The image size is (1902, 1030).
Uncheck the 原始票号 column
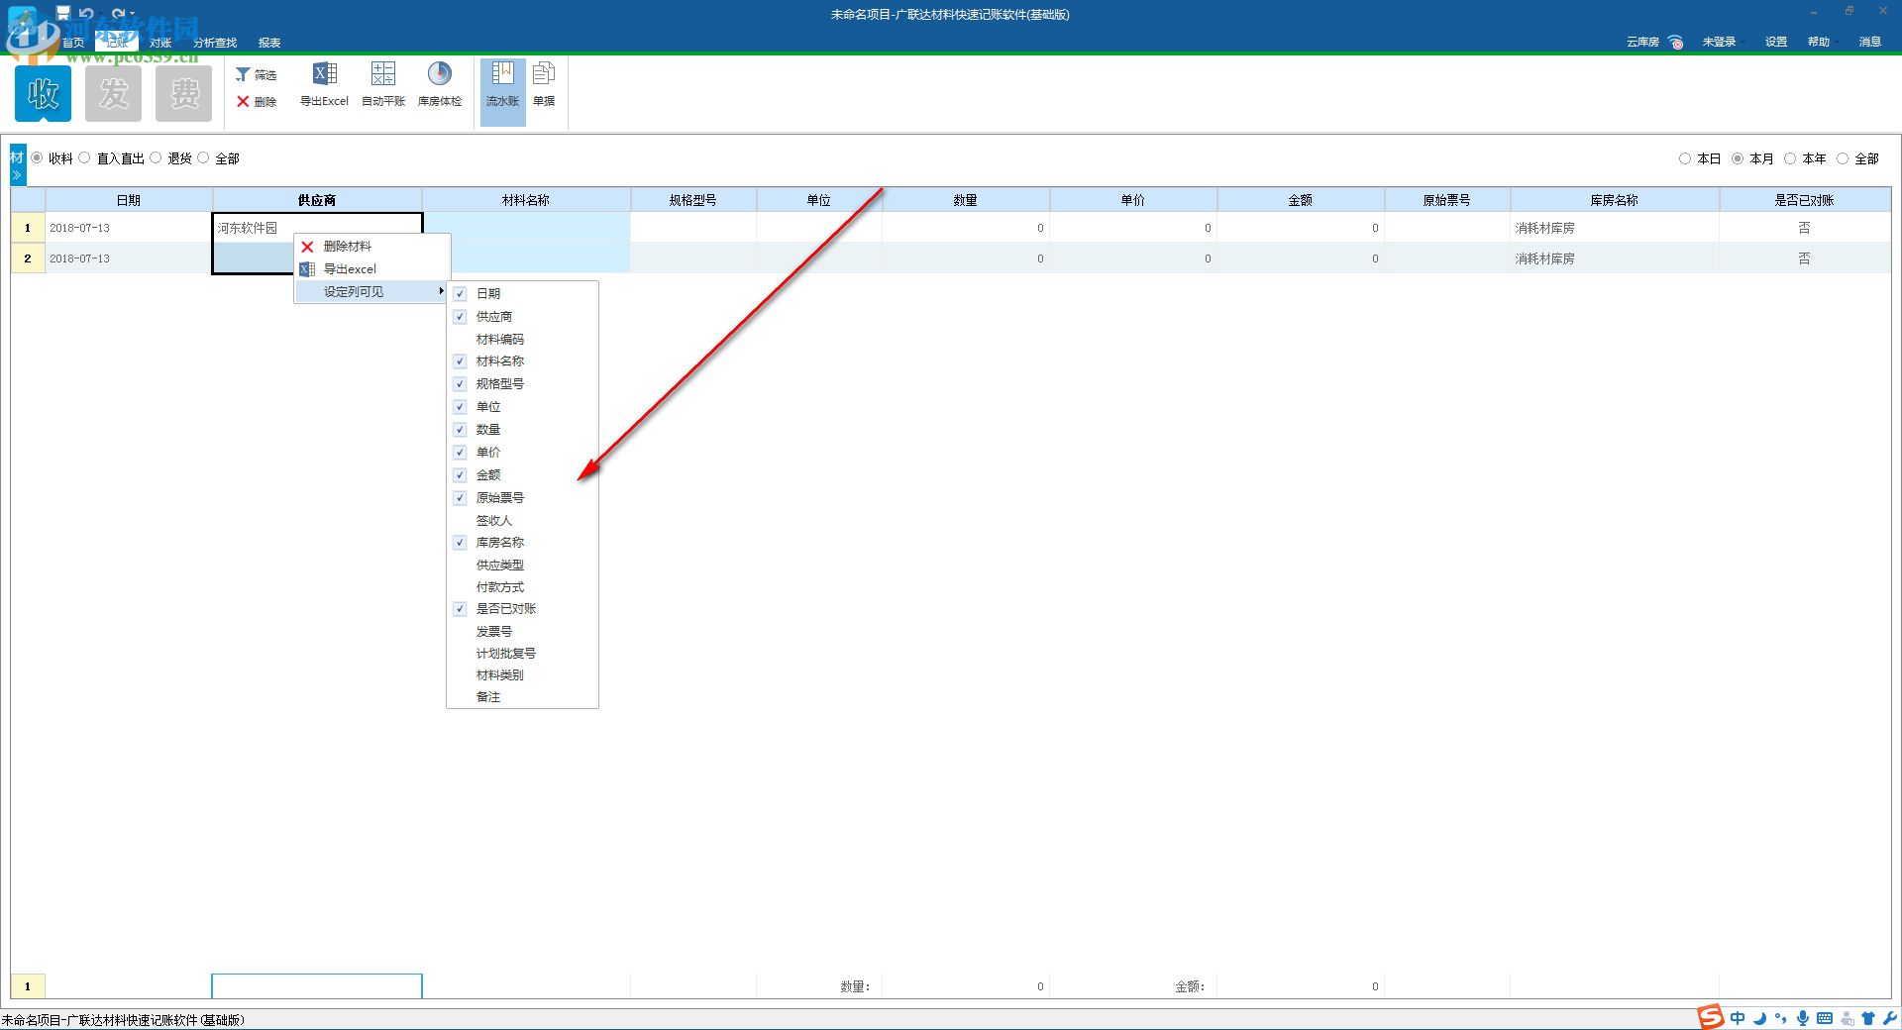pyautogui.click(x=460, y=498)
